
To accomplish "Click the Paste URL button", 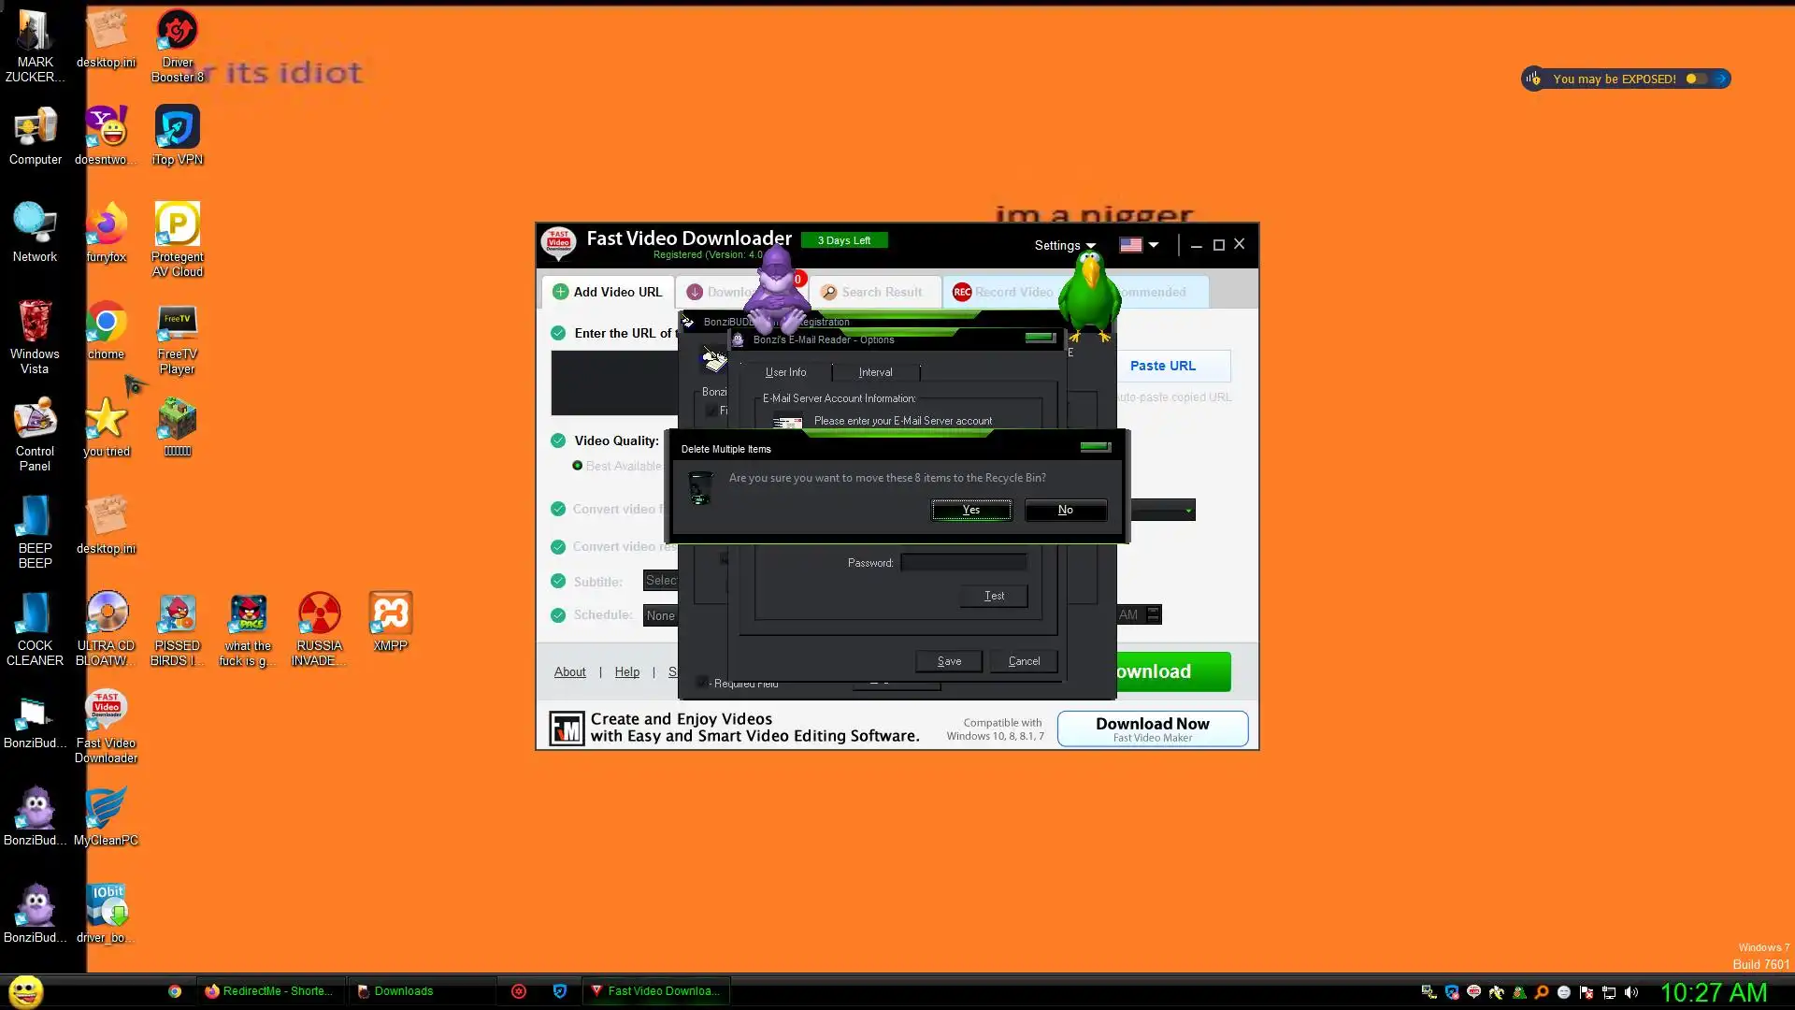I will (1162, 366).
